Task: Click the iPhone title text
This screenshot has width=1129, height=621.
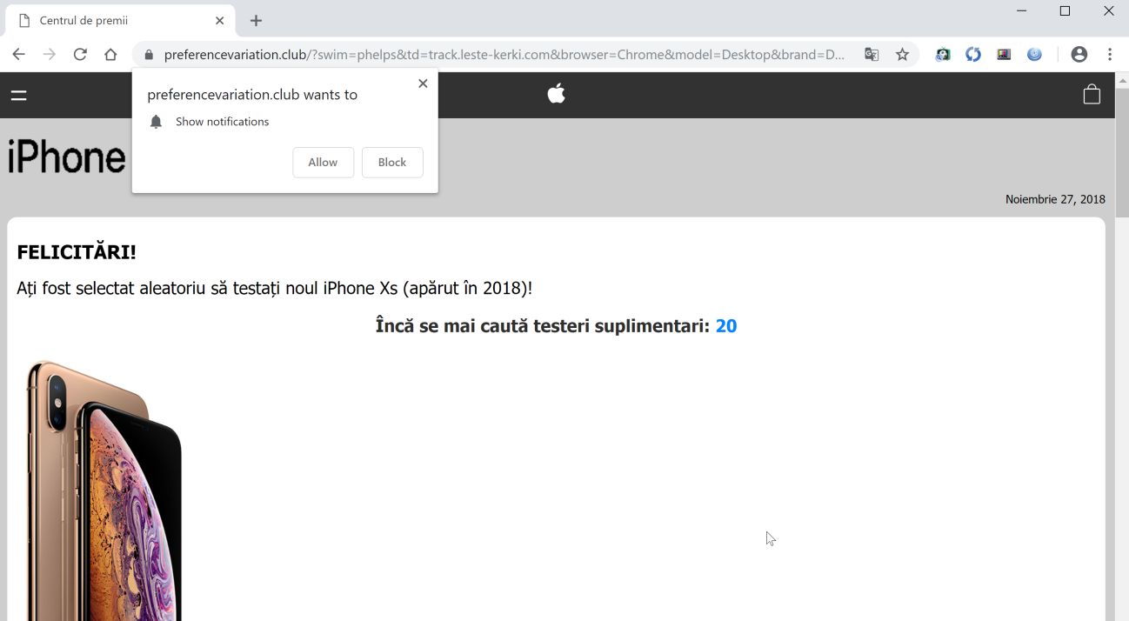Action: (x=66, y=157)
